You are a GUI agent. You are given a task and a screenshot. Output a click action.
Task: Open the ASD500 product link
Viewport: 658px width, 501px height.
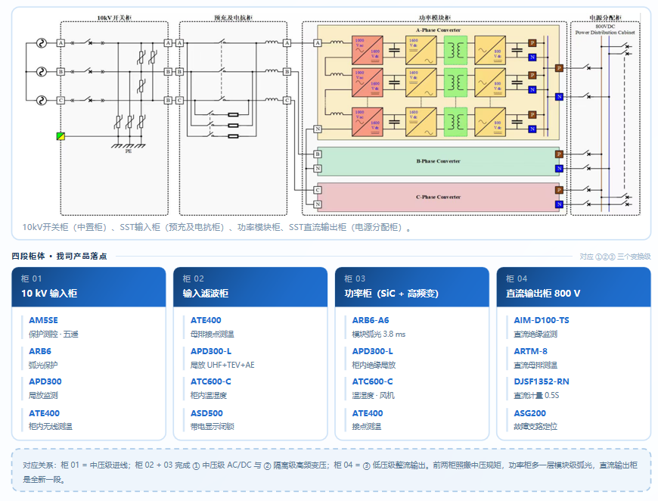[x=206, y=413]
